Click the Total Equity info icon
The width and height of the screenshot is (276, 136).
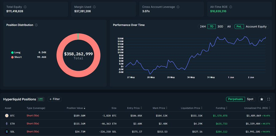25,7
